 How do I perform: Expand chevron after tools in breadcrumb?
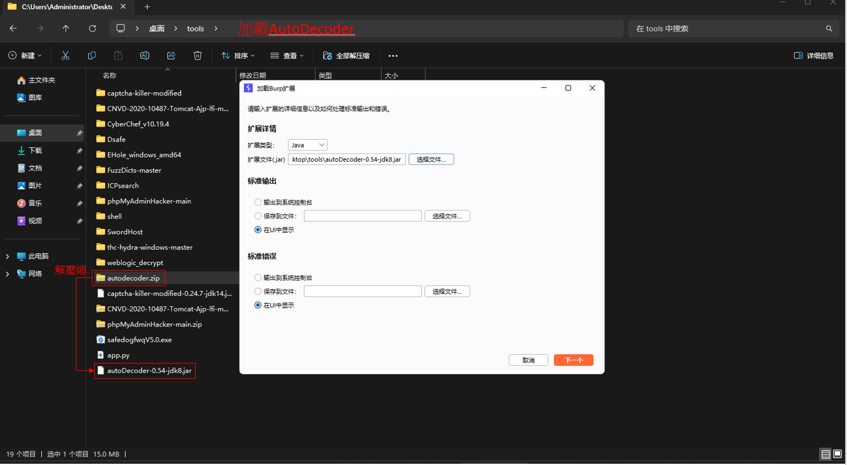(216, 28)
